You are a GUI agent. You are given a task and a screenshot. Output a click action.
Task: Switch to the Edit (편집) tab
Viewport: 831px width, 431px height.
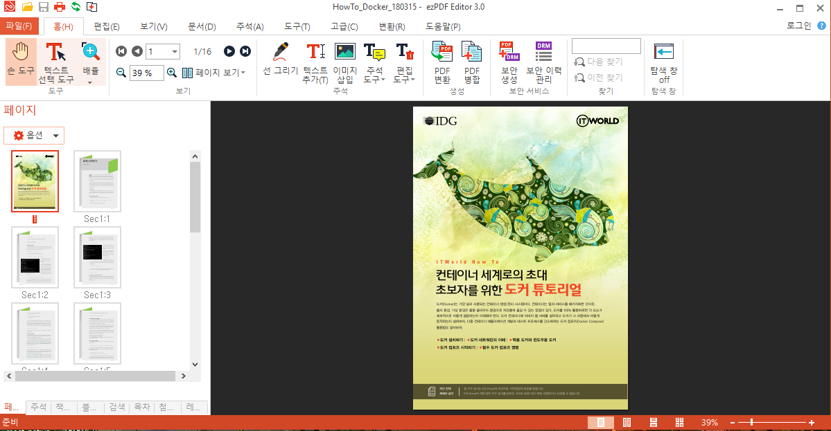pyautogui.click(x=107, y=26)
